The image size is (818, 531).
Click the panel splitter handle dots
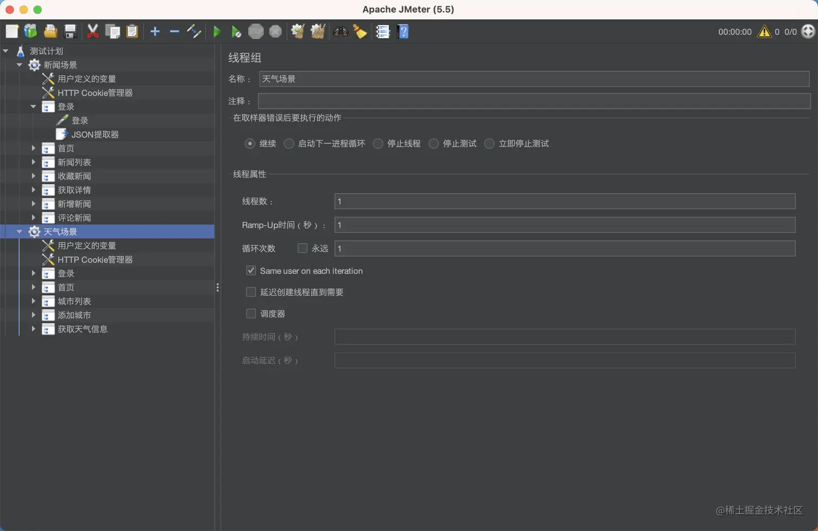[217, 288]
